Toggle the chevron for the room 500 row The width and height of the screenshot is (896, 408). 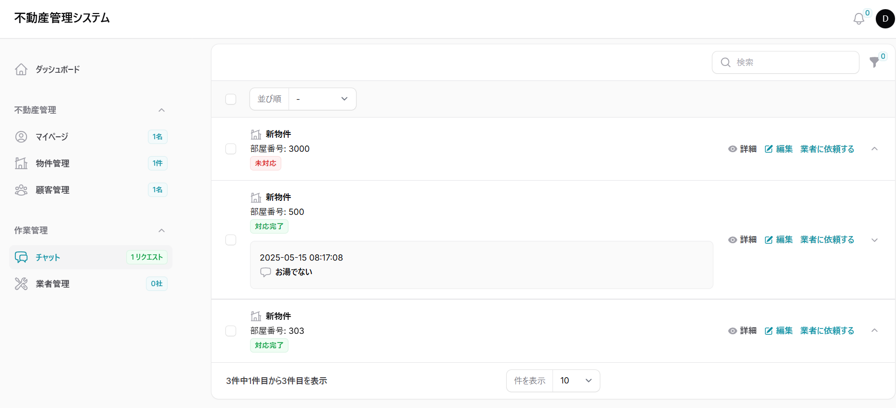click(874, 240)
